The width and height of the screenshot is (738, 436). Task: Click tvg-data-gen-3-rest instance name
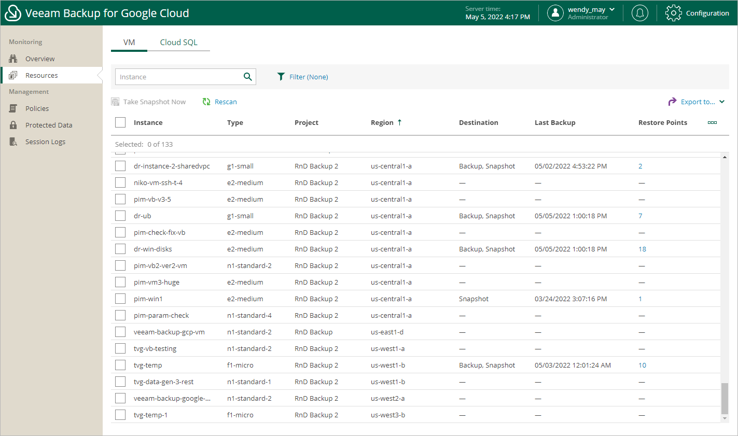coord(163,382)
